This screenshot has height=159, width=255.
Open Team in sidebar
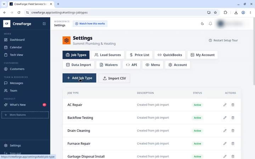click(x=25, y=90)
